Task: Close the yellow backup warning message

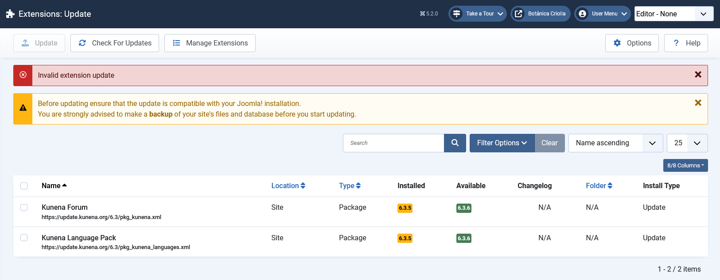Action: pos(698,103)
